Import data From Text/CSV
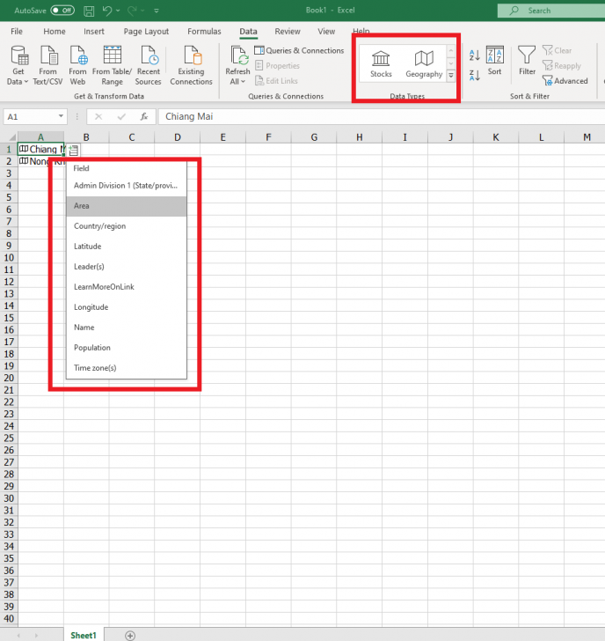 (x=47, y=65)
